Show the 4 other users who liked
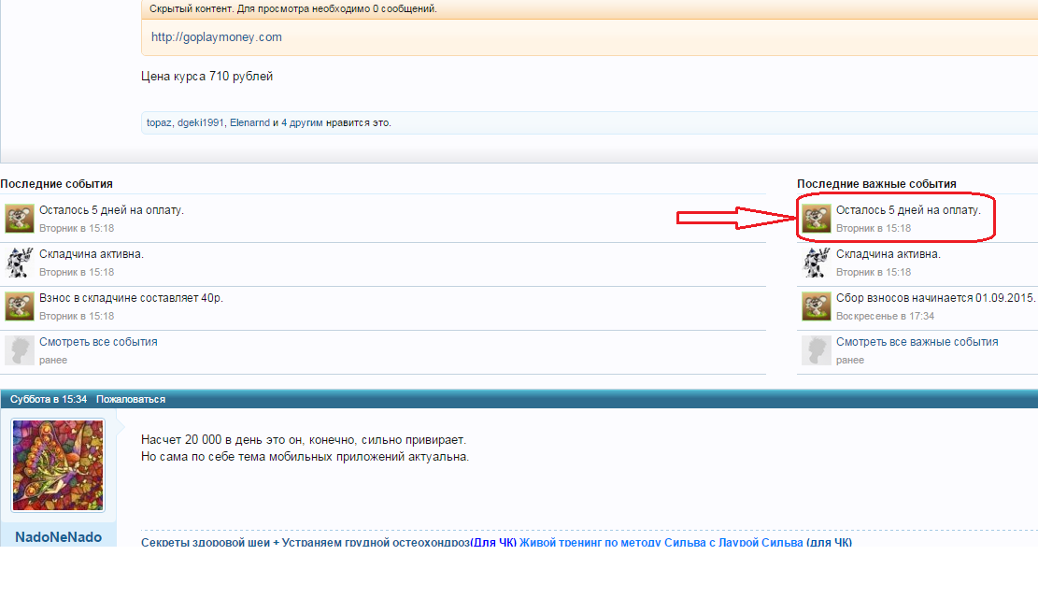The image size is (1038, 598). point(302,122)
